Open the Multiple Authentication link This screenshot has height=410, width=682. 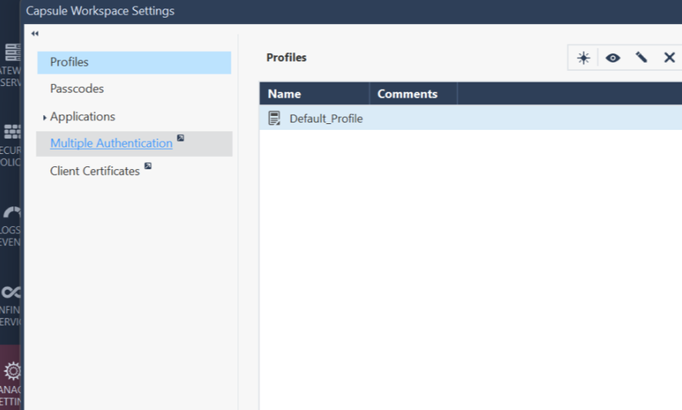[112, 143]
